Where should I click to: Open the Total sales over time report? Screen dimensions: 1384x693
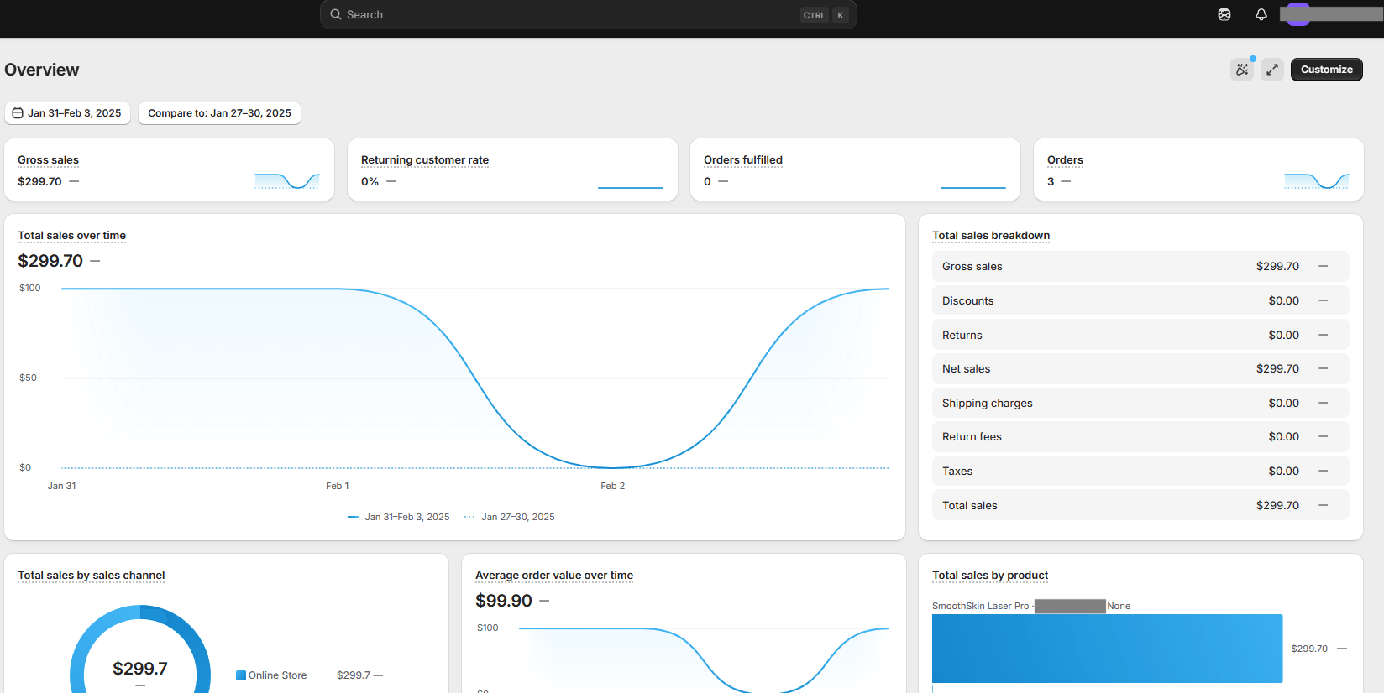point(71,236)
